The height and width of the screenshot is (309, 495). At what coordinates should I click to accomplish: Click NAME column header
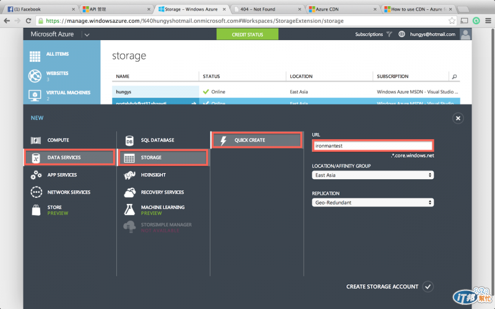(123, 76)
